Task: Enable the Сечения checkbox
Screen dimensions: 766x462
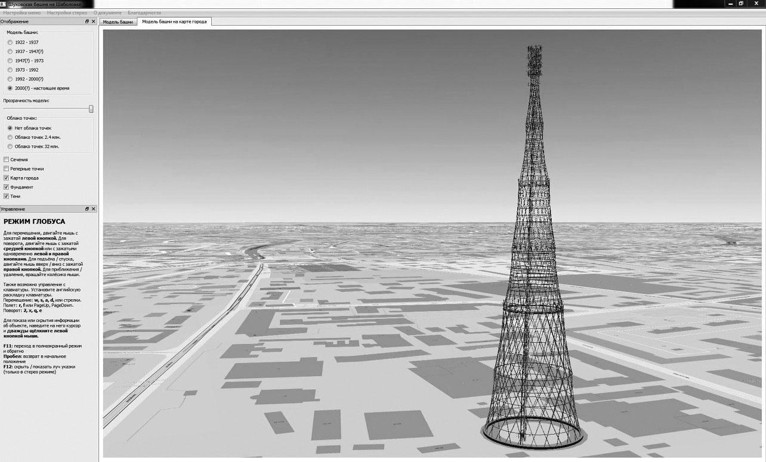Action: pyautogui.click(x=6, y=160)
